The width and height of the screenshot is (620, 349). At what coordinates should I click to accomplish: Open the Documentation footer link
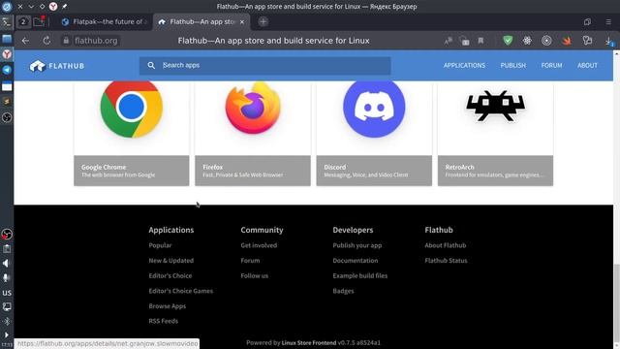click(356, 261)
